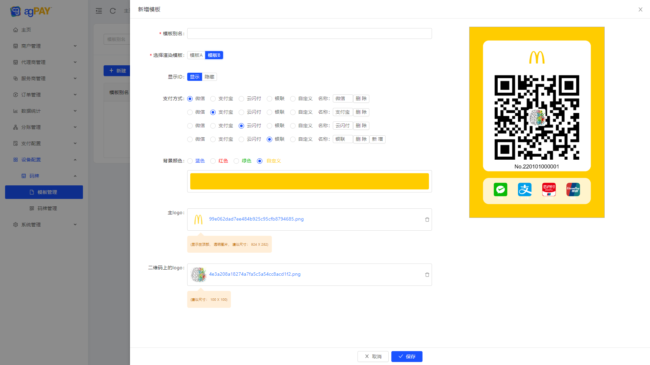This screenshot has height=365, width=650.
Task: Click the WeChat Pay icon in preview
Action: (x=500, y=189)
